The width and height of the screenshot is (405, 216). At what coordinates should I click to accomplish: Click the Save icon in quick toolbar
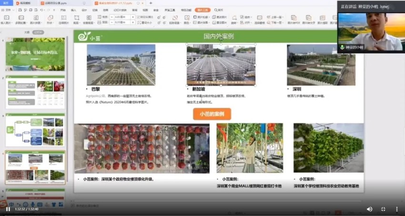click(20, 10)
